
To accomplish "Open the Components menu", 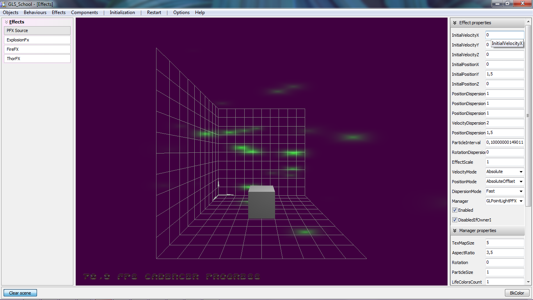I will (x=84, y=12).
